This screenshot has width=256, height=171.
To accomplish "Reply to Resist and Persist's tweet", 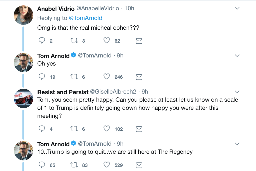I will [x=42, y=129].
